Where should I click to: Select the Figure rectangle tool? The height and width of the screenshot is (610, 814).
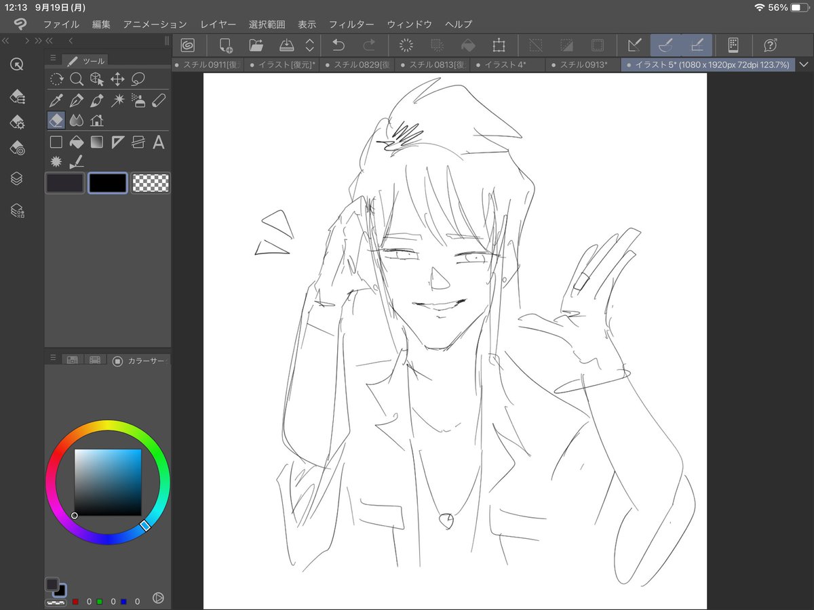[x=56, y=142]
